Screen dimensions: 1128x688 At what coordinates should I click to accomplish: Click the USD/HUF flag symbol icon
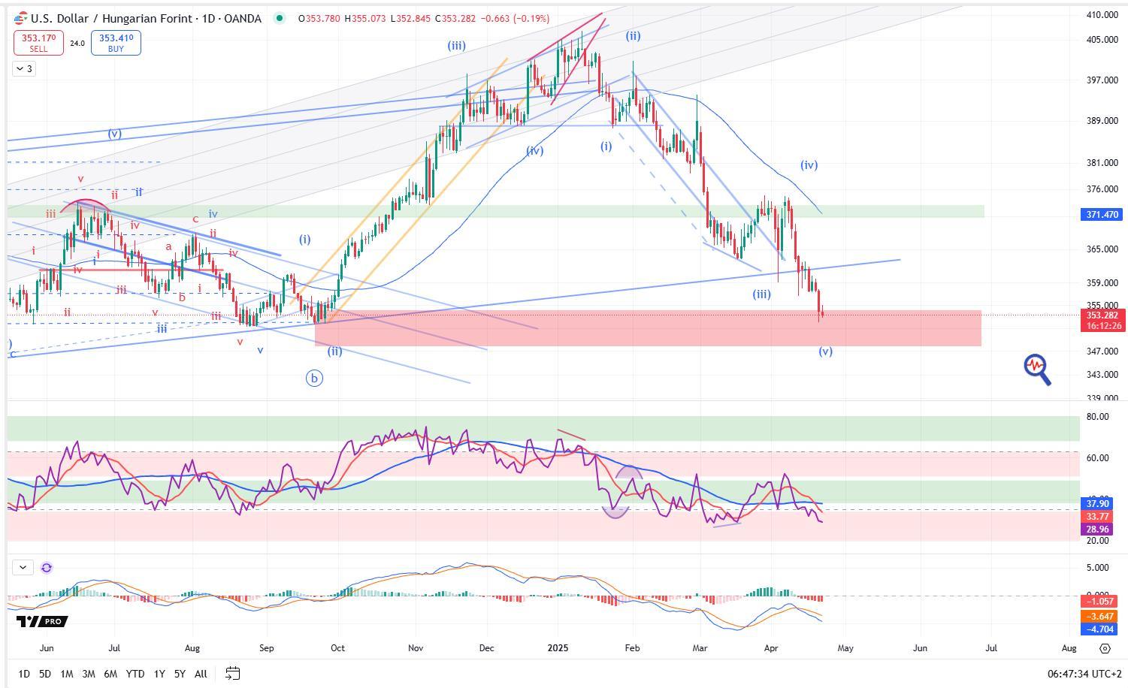(20, 18)
